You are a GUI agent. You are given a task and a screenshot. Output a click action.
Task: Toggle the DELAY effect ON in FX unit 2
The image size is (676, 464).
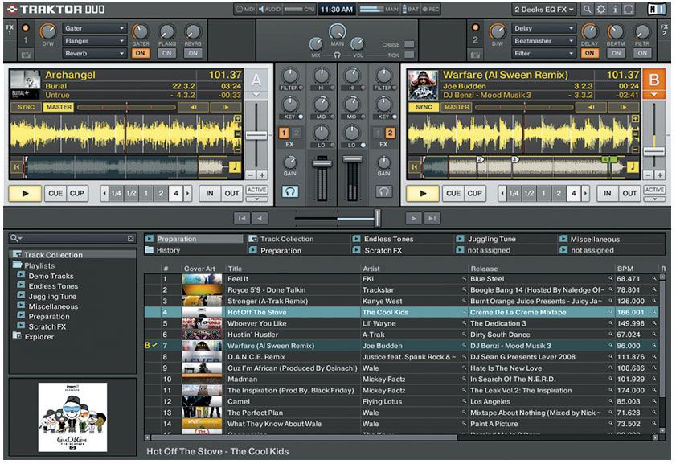pyautogui.click(x=588, y=51)
